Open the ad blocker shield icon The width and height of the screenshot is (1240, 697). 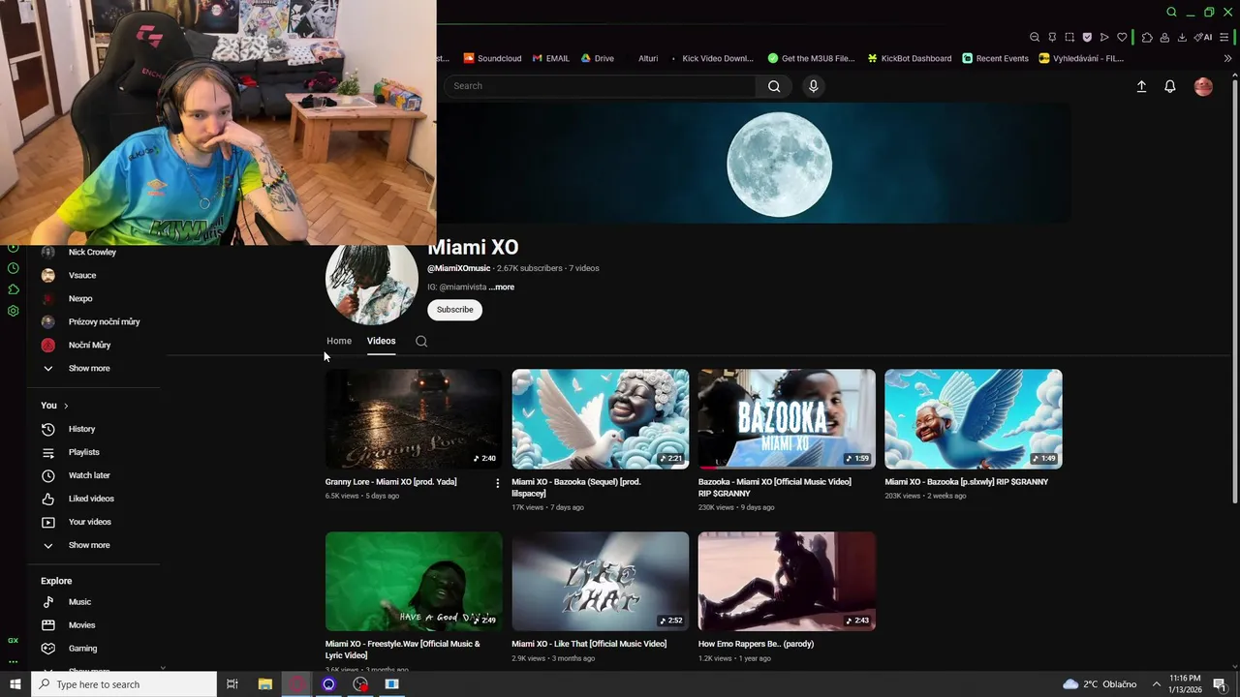[1087, 37]
